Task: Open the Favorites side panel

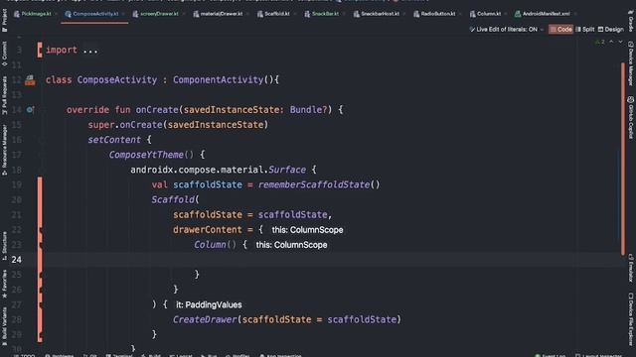Action: 4,284
